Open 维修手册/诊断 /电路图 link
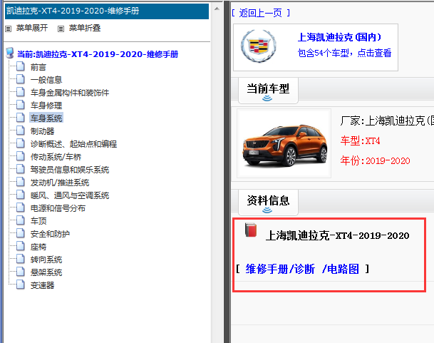 tap(302, 269)
